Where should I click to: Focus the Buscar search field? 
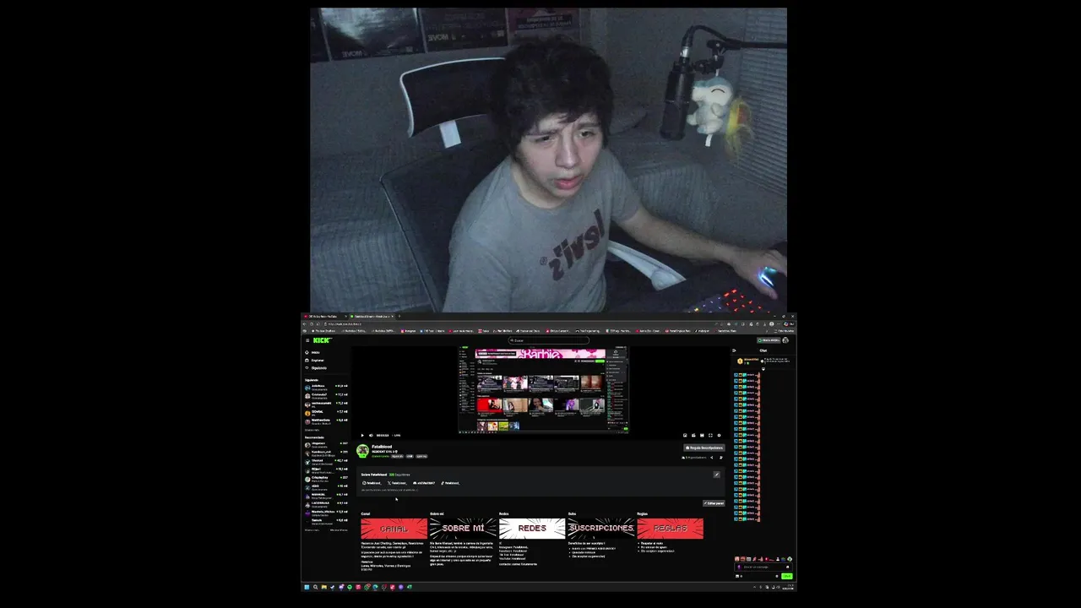[551, 340]
